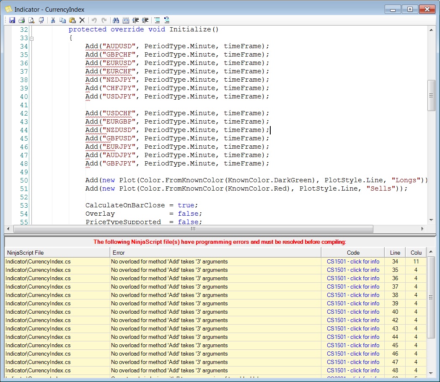Image resolution: width=440 pixels, height=382 pixels.
Task: Click the "NZDUSD" string on line 44
Action: (x=119, y=130)
